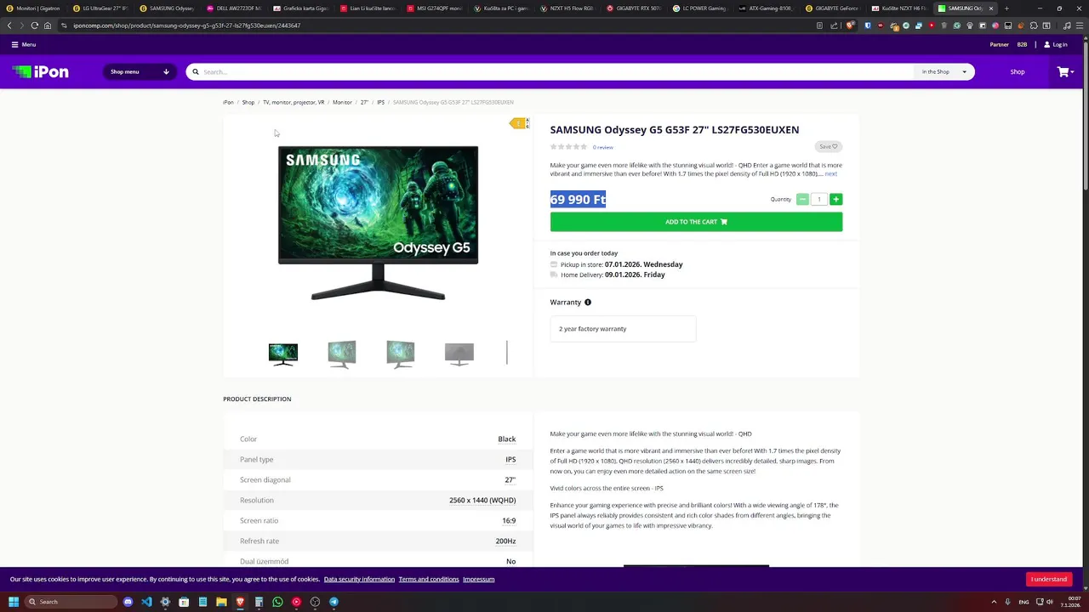Click the Warranty info icon

click(588, 303)
